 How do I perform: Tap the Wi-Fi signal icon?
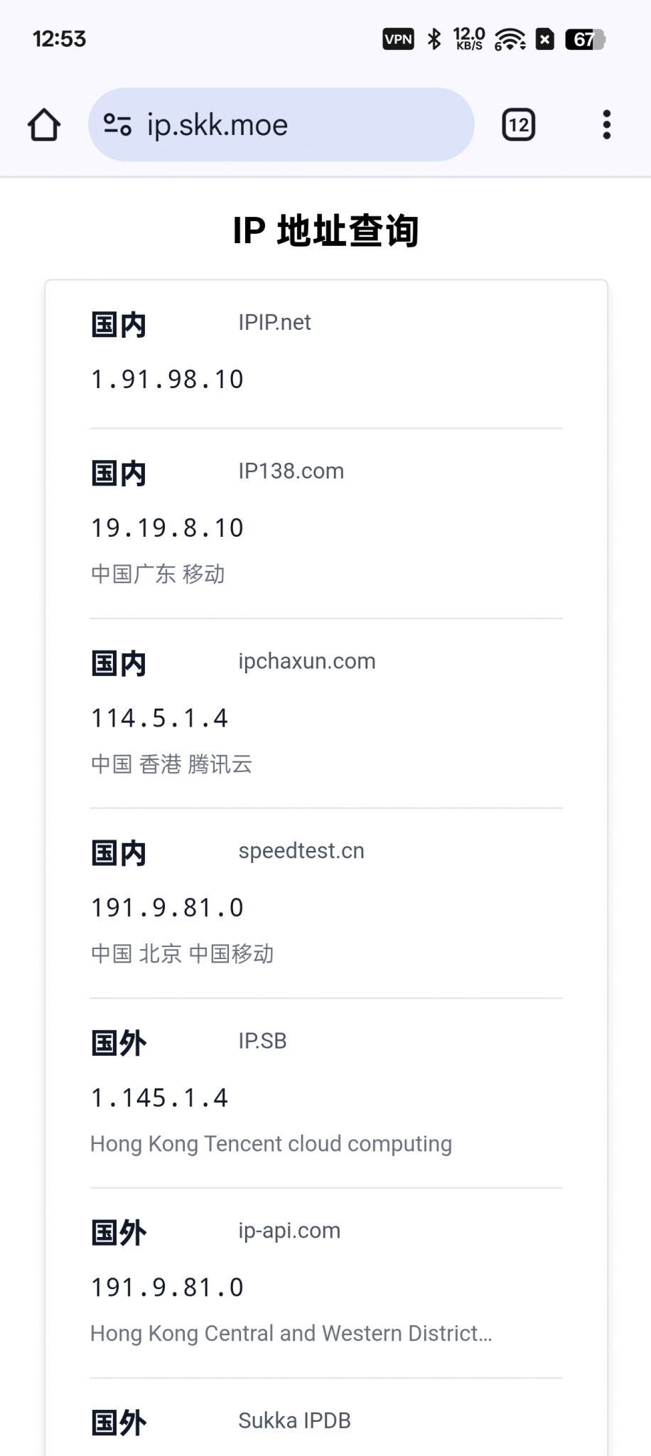(x=510, y=39)
